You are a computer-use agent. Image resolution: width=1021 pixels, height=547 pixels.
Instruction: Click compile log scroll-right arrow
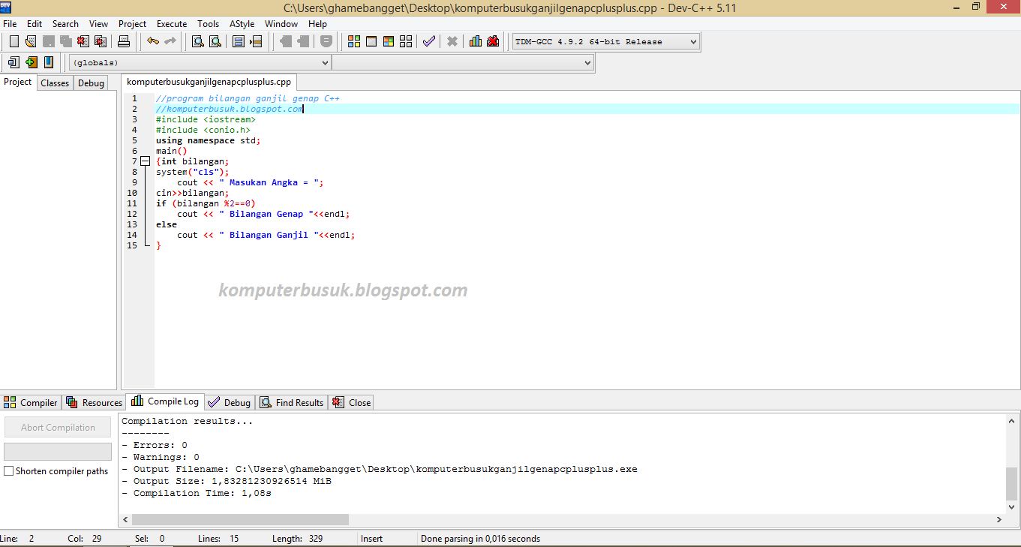tap(999, 519)
